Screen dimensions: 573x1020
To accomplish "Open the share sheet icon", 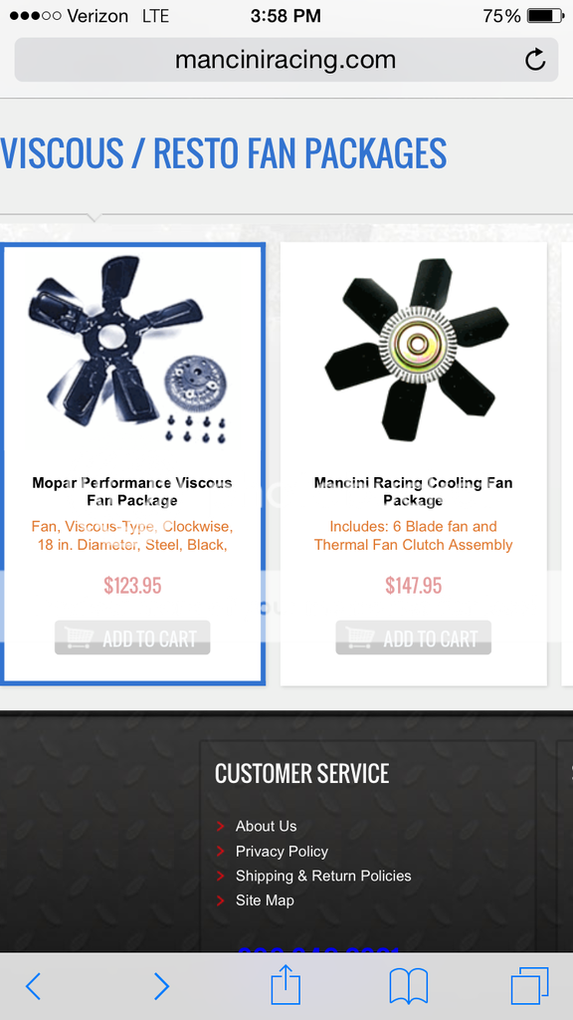I will (286, 985).
